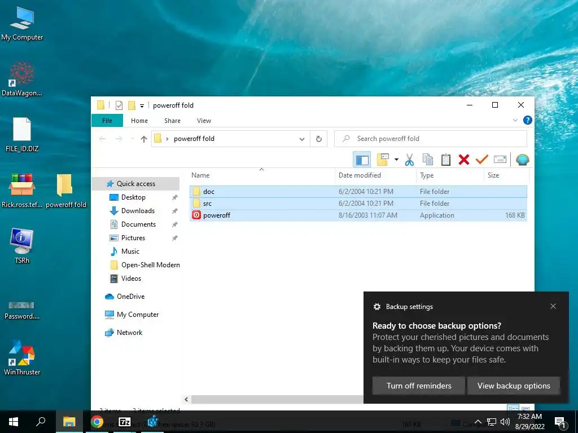Viewport: 578px width, 433px height.
Task: Open Desktop in the navigation pane
Action: click(x=133, y=197)
